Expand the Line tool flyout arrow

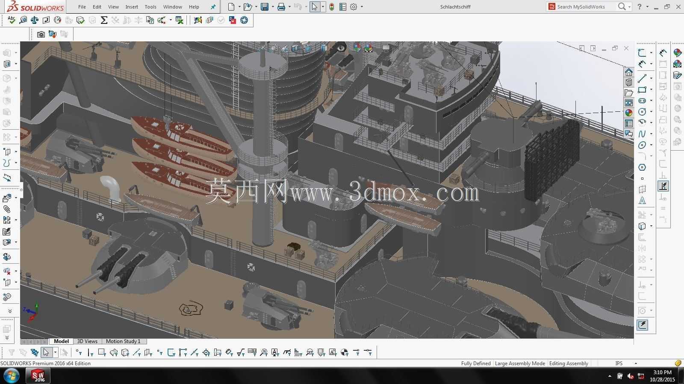651,79
